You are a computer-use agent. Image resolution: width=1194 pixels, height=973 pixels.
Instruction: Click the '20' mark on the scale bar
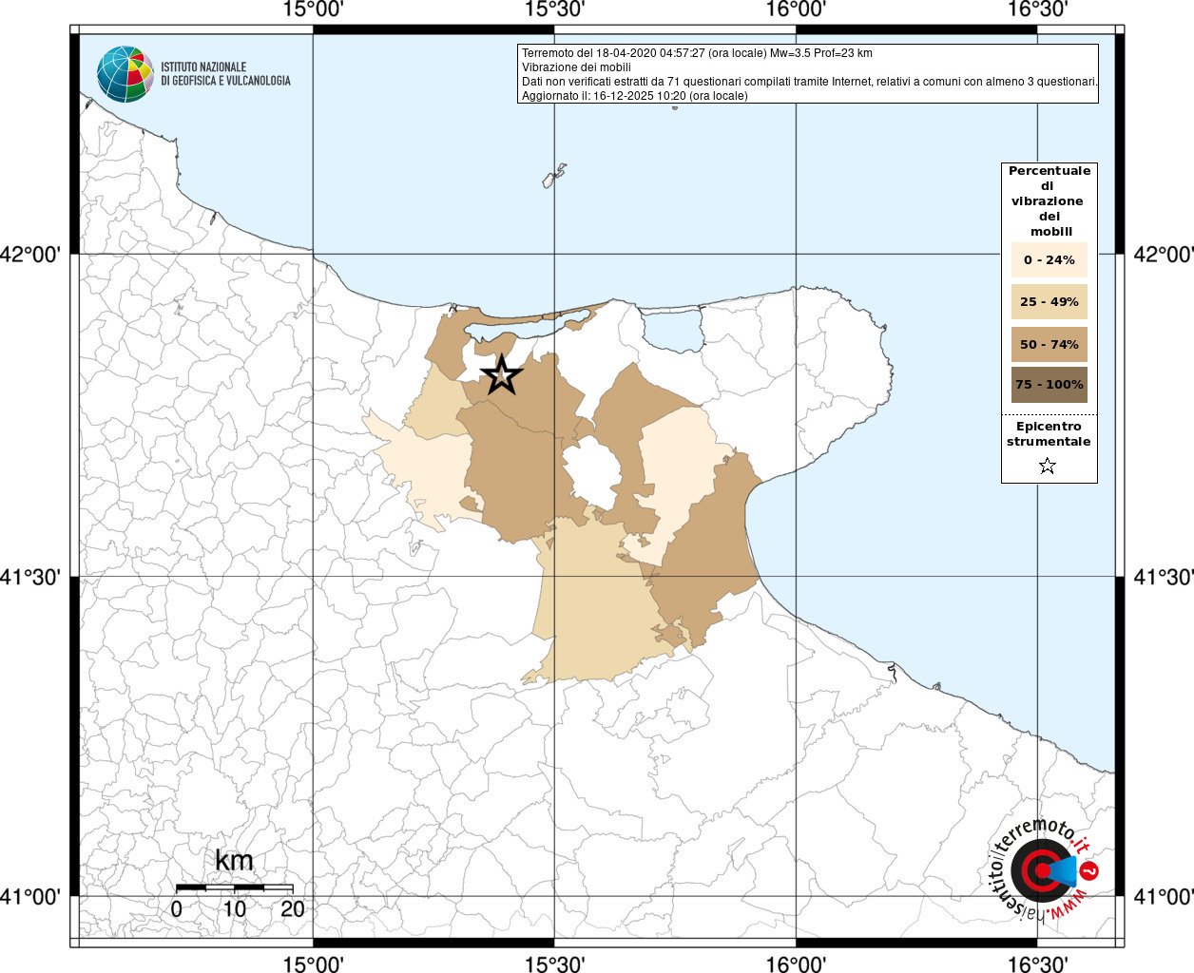[293, 908]
